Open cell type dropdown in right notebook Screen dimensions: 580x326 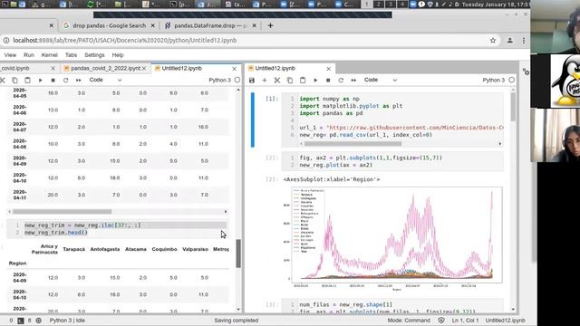coord(381,80)
